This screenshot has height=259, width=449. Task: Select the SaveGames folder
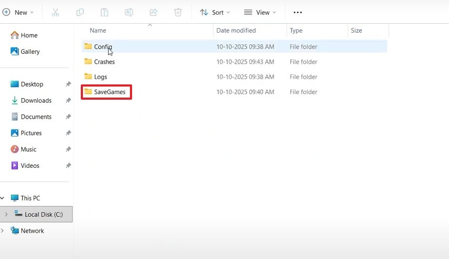point(234,92)
